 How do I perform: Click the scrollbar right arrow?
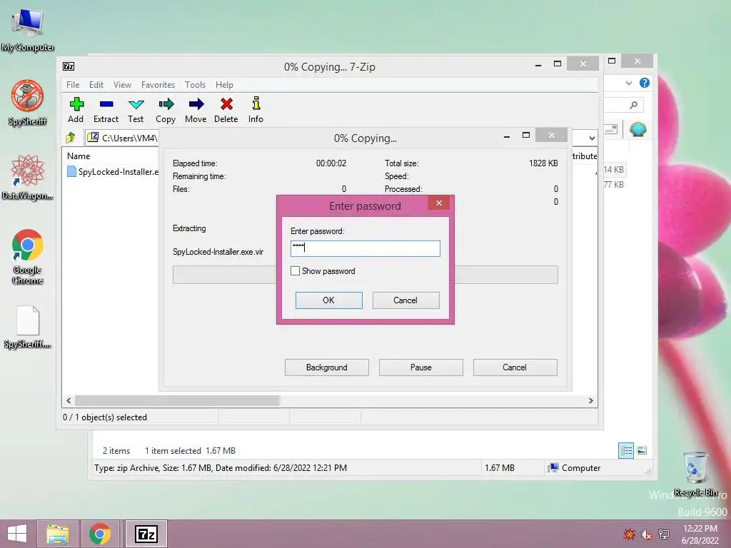pos(590,401)
